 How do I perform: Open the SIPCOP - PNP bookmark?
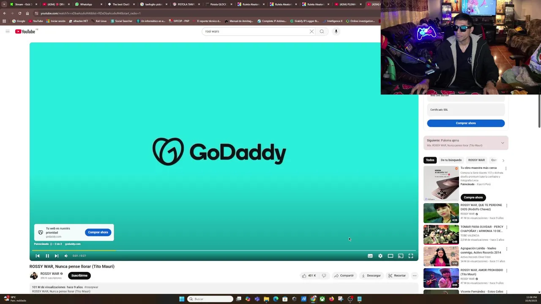pyautogui.click(x=179, y=21)
